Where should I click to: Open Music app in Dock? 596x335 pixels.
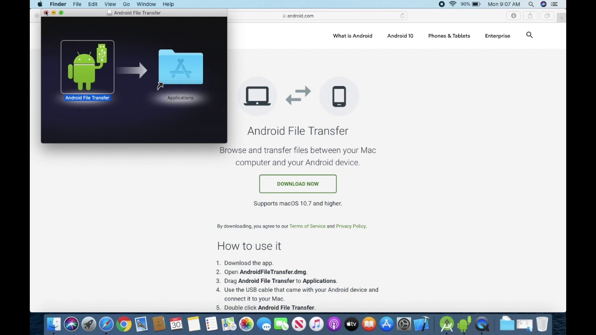(316, 324)
